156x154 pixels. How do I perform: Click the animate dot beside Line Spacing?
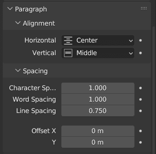click(x=140, y=111)
